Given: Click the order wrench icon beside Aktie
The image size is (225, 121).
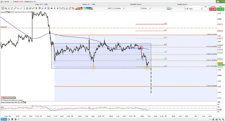Looking at the screenshot, I should tap(187, 9).
